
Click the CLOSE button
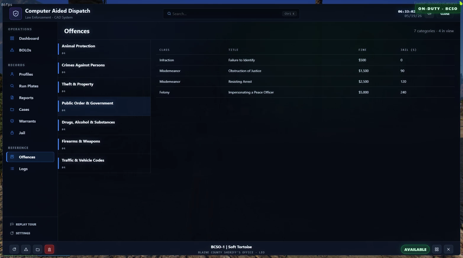(445, 14)
